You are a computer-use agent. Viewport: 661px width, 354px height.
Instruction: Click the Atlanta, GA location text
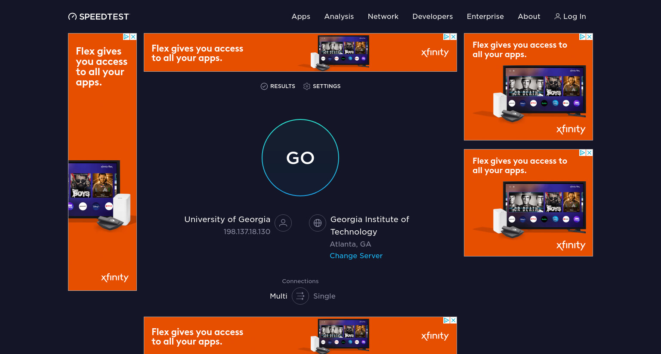coord(350,244)
